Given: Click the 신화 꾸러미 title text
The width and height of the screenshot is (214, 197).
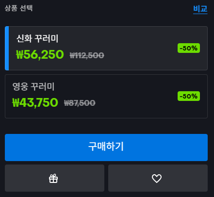Looking at the screenshot, I should (x=37, y=39).
